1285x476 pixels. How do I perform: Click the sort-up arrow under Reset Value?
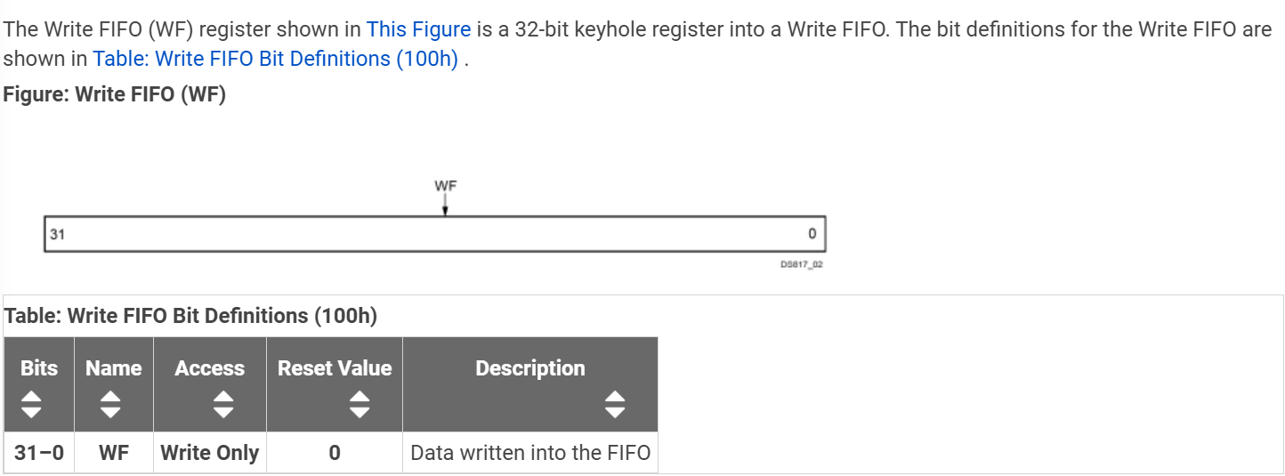click(359, 397)
